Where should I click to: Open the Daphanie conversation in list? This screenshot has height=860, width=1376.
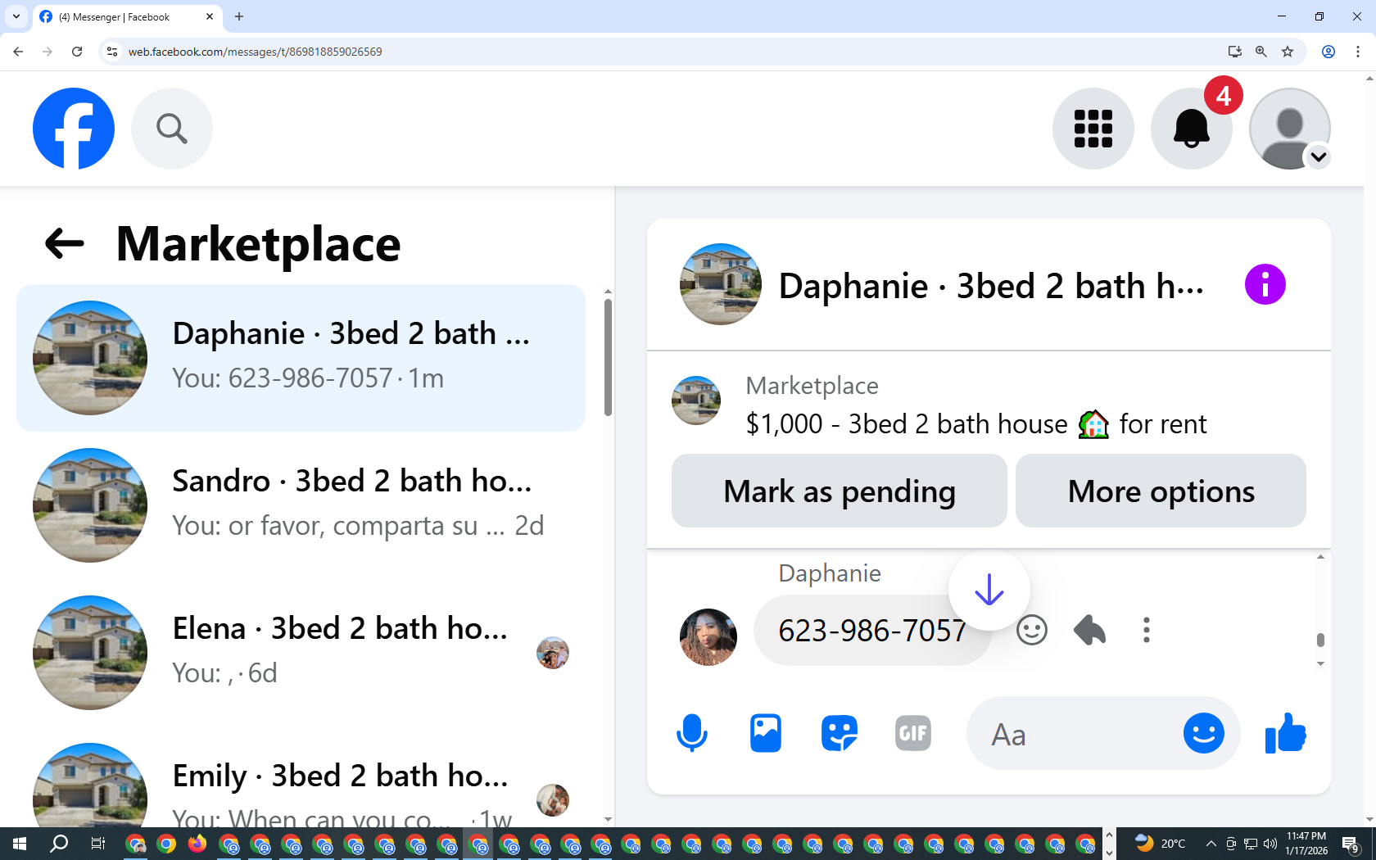[301, 358]
